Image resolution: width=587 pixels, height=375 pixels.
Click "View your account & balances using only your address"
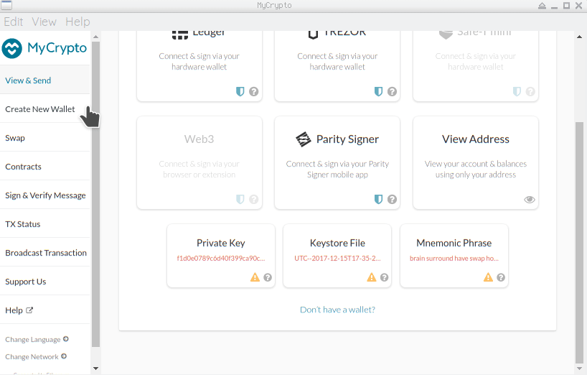pyautogui.click(x=476, y=170)
